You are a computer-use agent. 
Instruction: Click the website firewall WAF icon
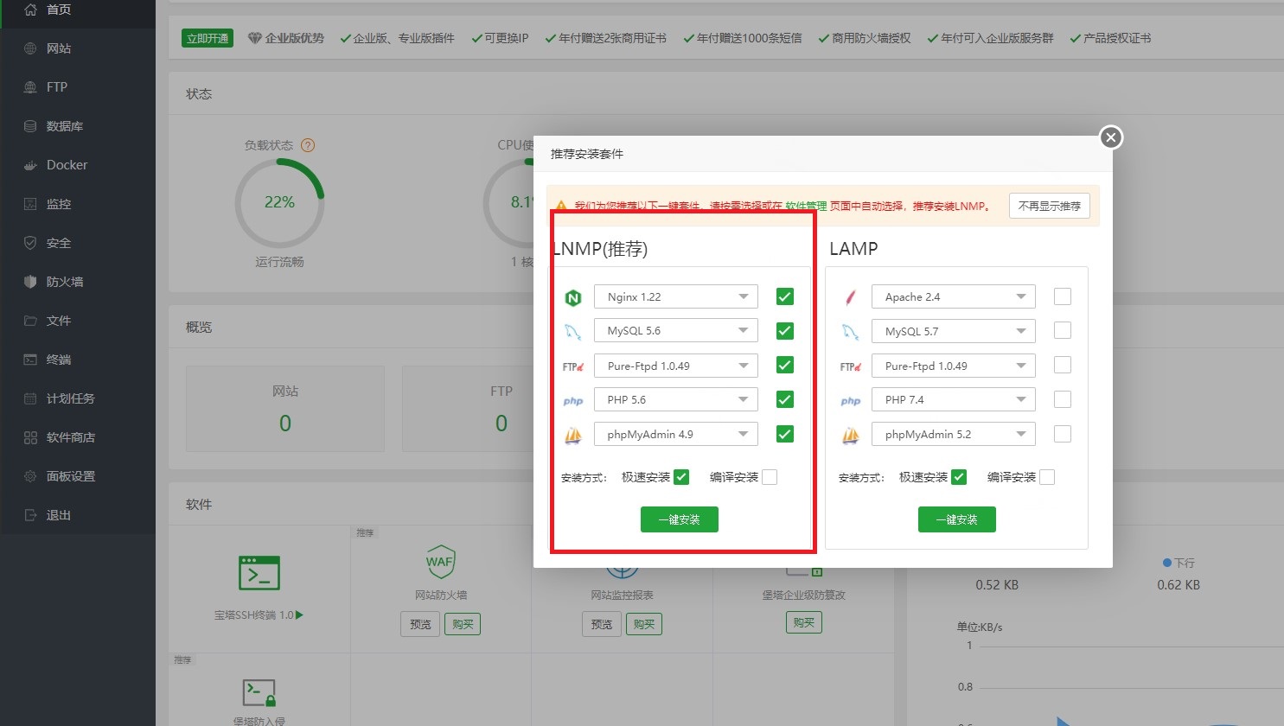click(440, 562)
